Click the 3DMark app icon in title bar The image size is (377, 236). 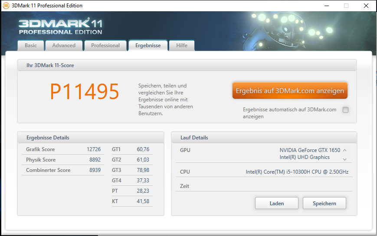(x=6, y=6)
